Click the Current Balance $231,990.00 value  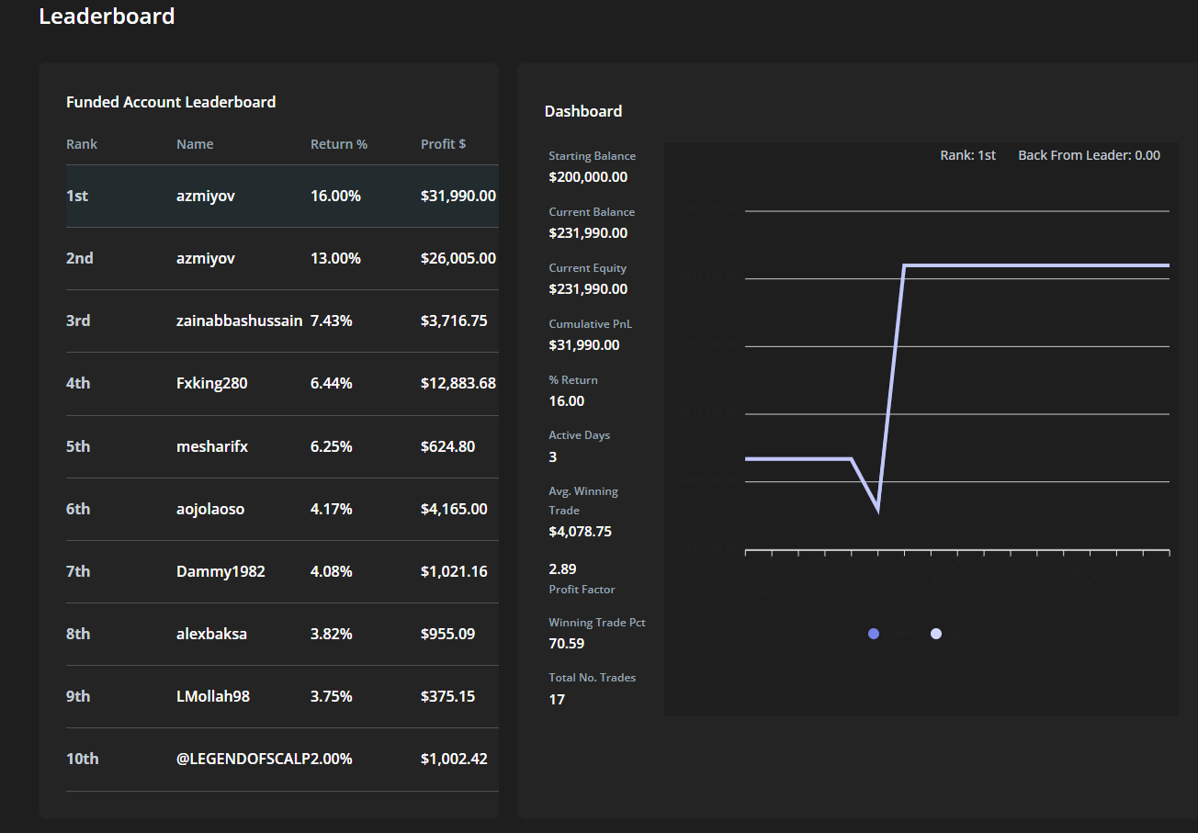point(588,233)
